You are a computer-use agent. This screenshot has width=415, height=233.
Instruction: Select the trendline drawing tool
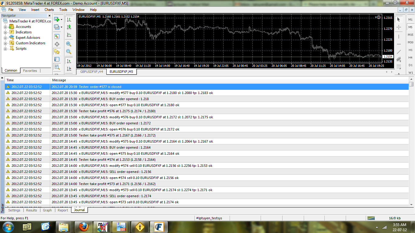pyautogui.click(x=399, y=52)
